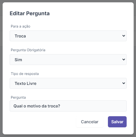Click blank dialog space left of Cancelar
The image size is (136, 137).
click(43, 122)
